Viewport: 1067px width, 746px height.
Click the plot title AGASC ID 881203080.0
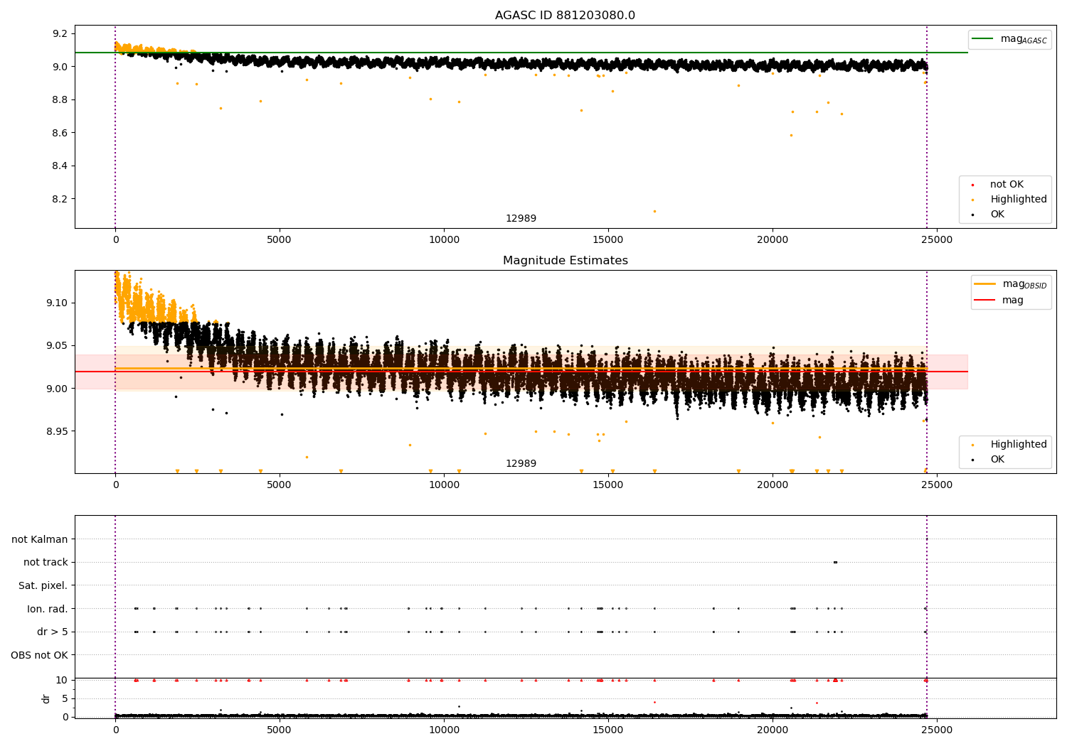(x=565, y=16)
